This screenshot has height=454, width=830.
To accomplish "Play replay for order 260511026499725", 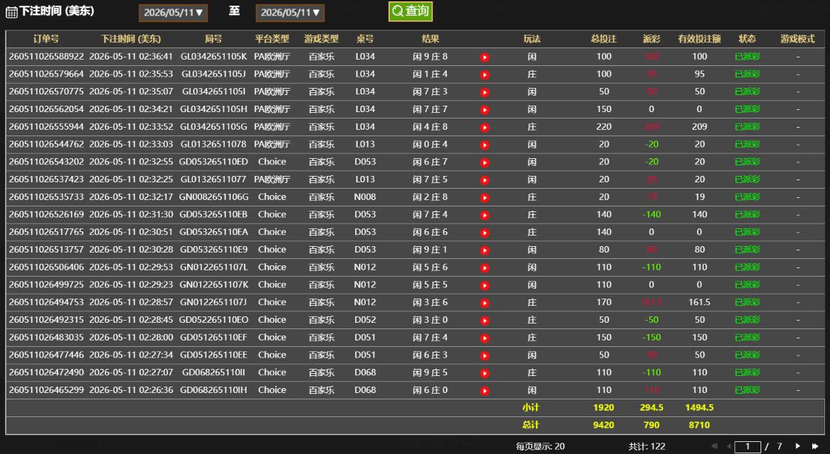I will point(484,285).
